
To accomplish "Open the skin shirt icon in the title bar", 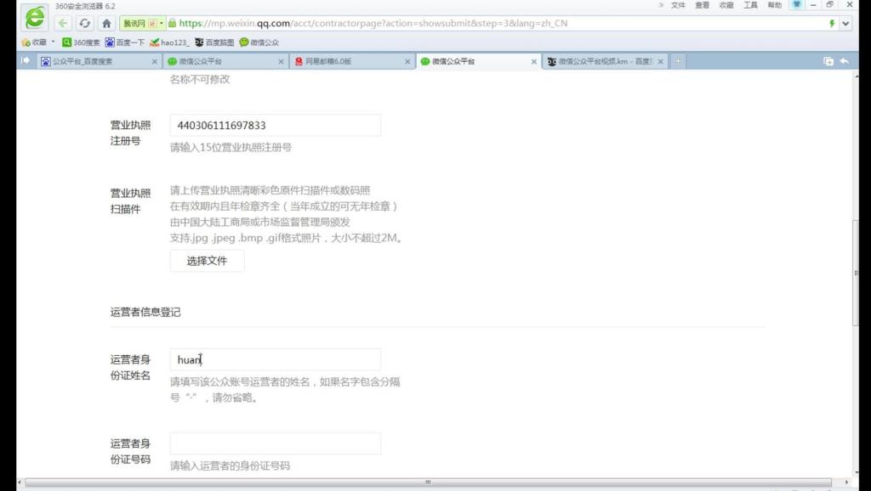I will (x=796, y=4).
